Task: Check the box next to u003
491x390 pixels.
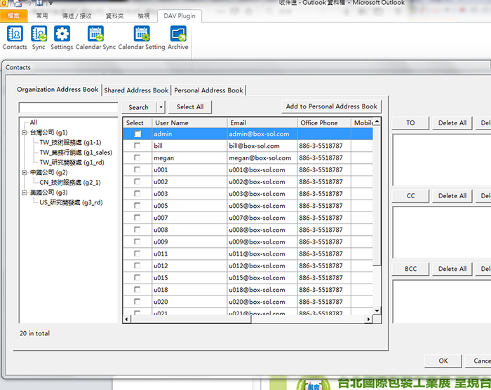Action: pyautogui.click(x=137, y=194)
